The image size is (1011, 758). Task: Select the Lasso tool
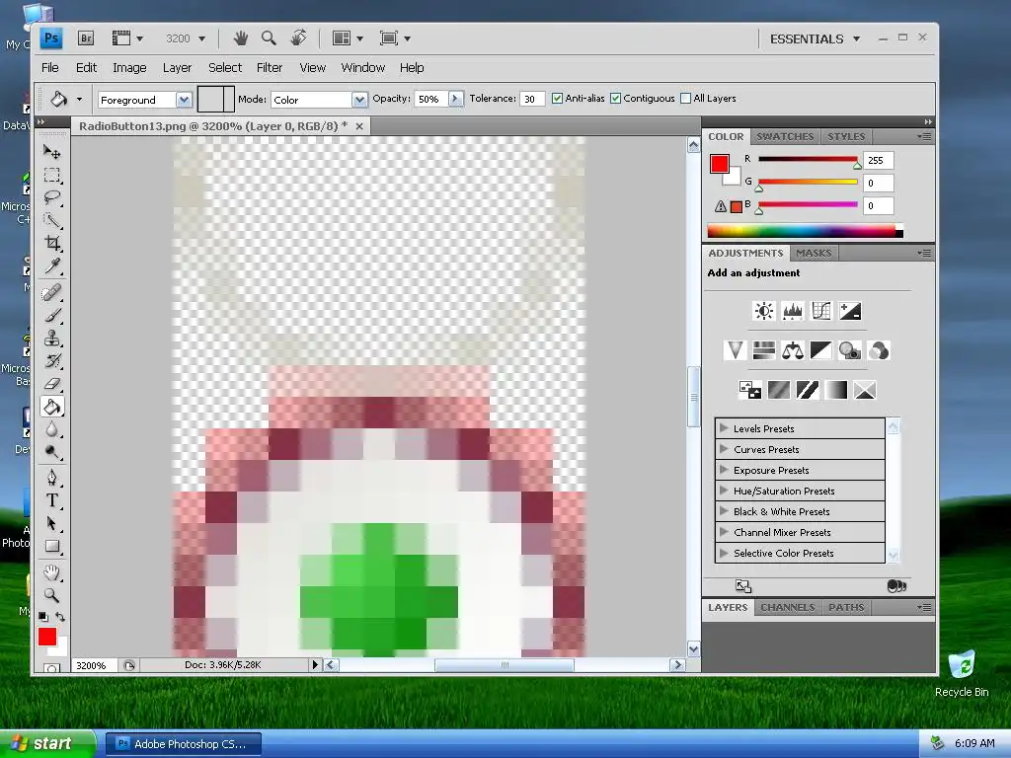[52, 197]
